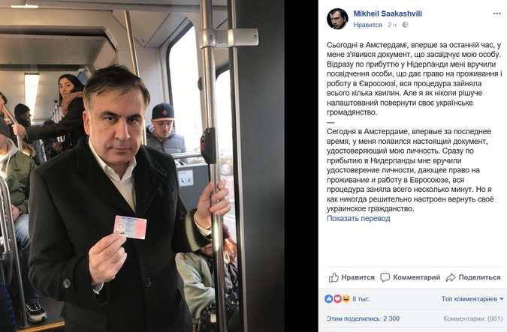This screenshot has height=332, width=507.
Task: Click the Нравится page-like link under the name
Action: click(x=367, y=25)
